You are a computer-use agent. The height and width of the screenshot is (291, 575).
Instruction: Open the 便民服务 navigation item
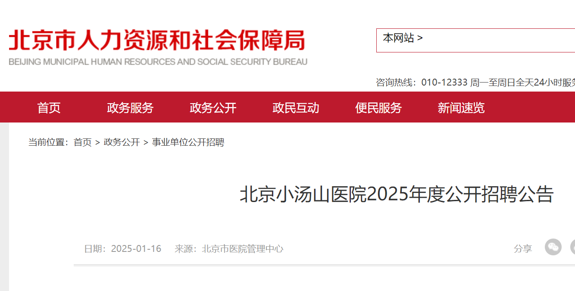(378, 107)
